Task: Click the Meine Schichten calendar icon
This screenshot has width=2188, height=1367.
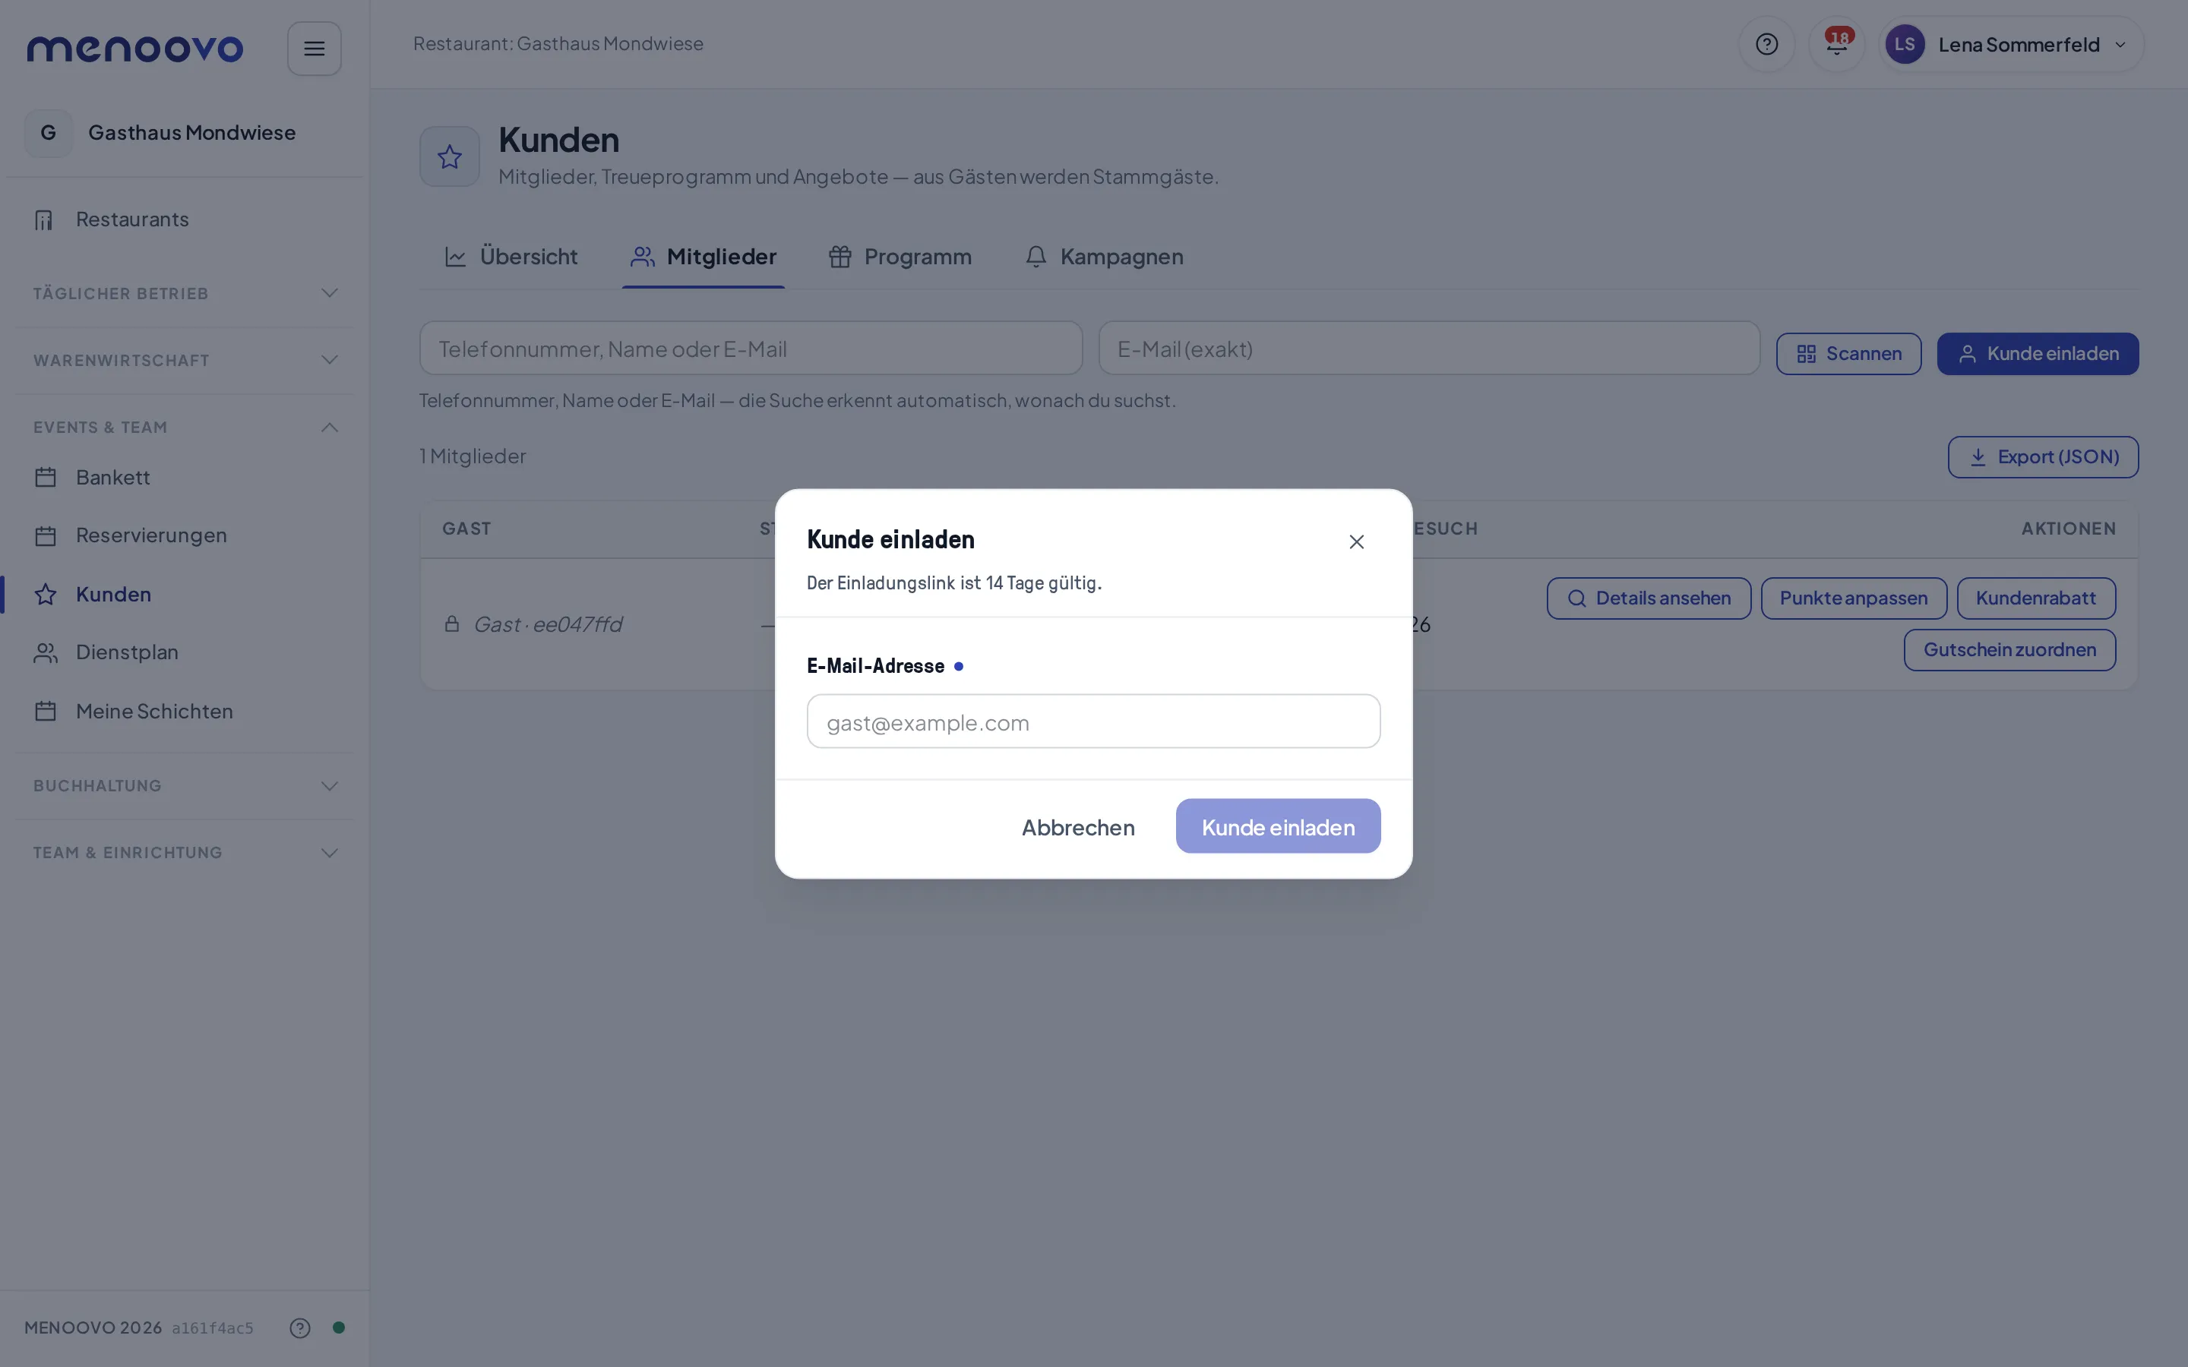Action: [x=46, y=712]
